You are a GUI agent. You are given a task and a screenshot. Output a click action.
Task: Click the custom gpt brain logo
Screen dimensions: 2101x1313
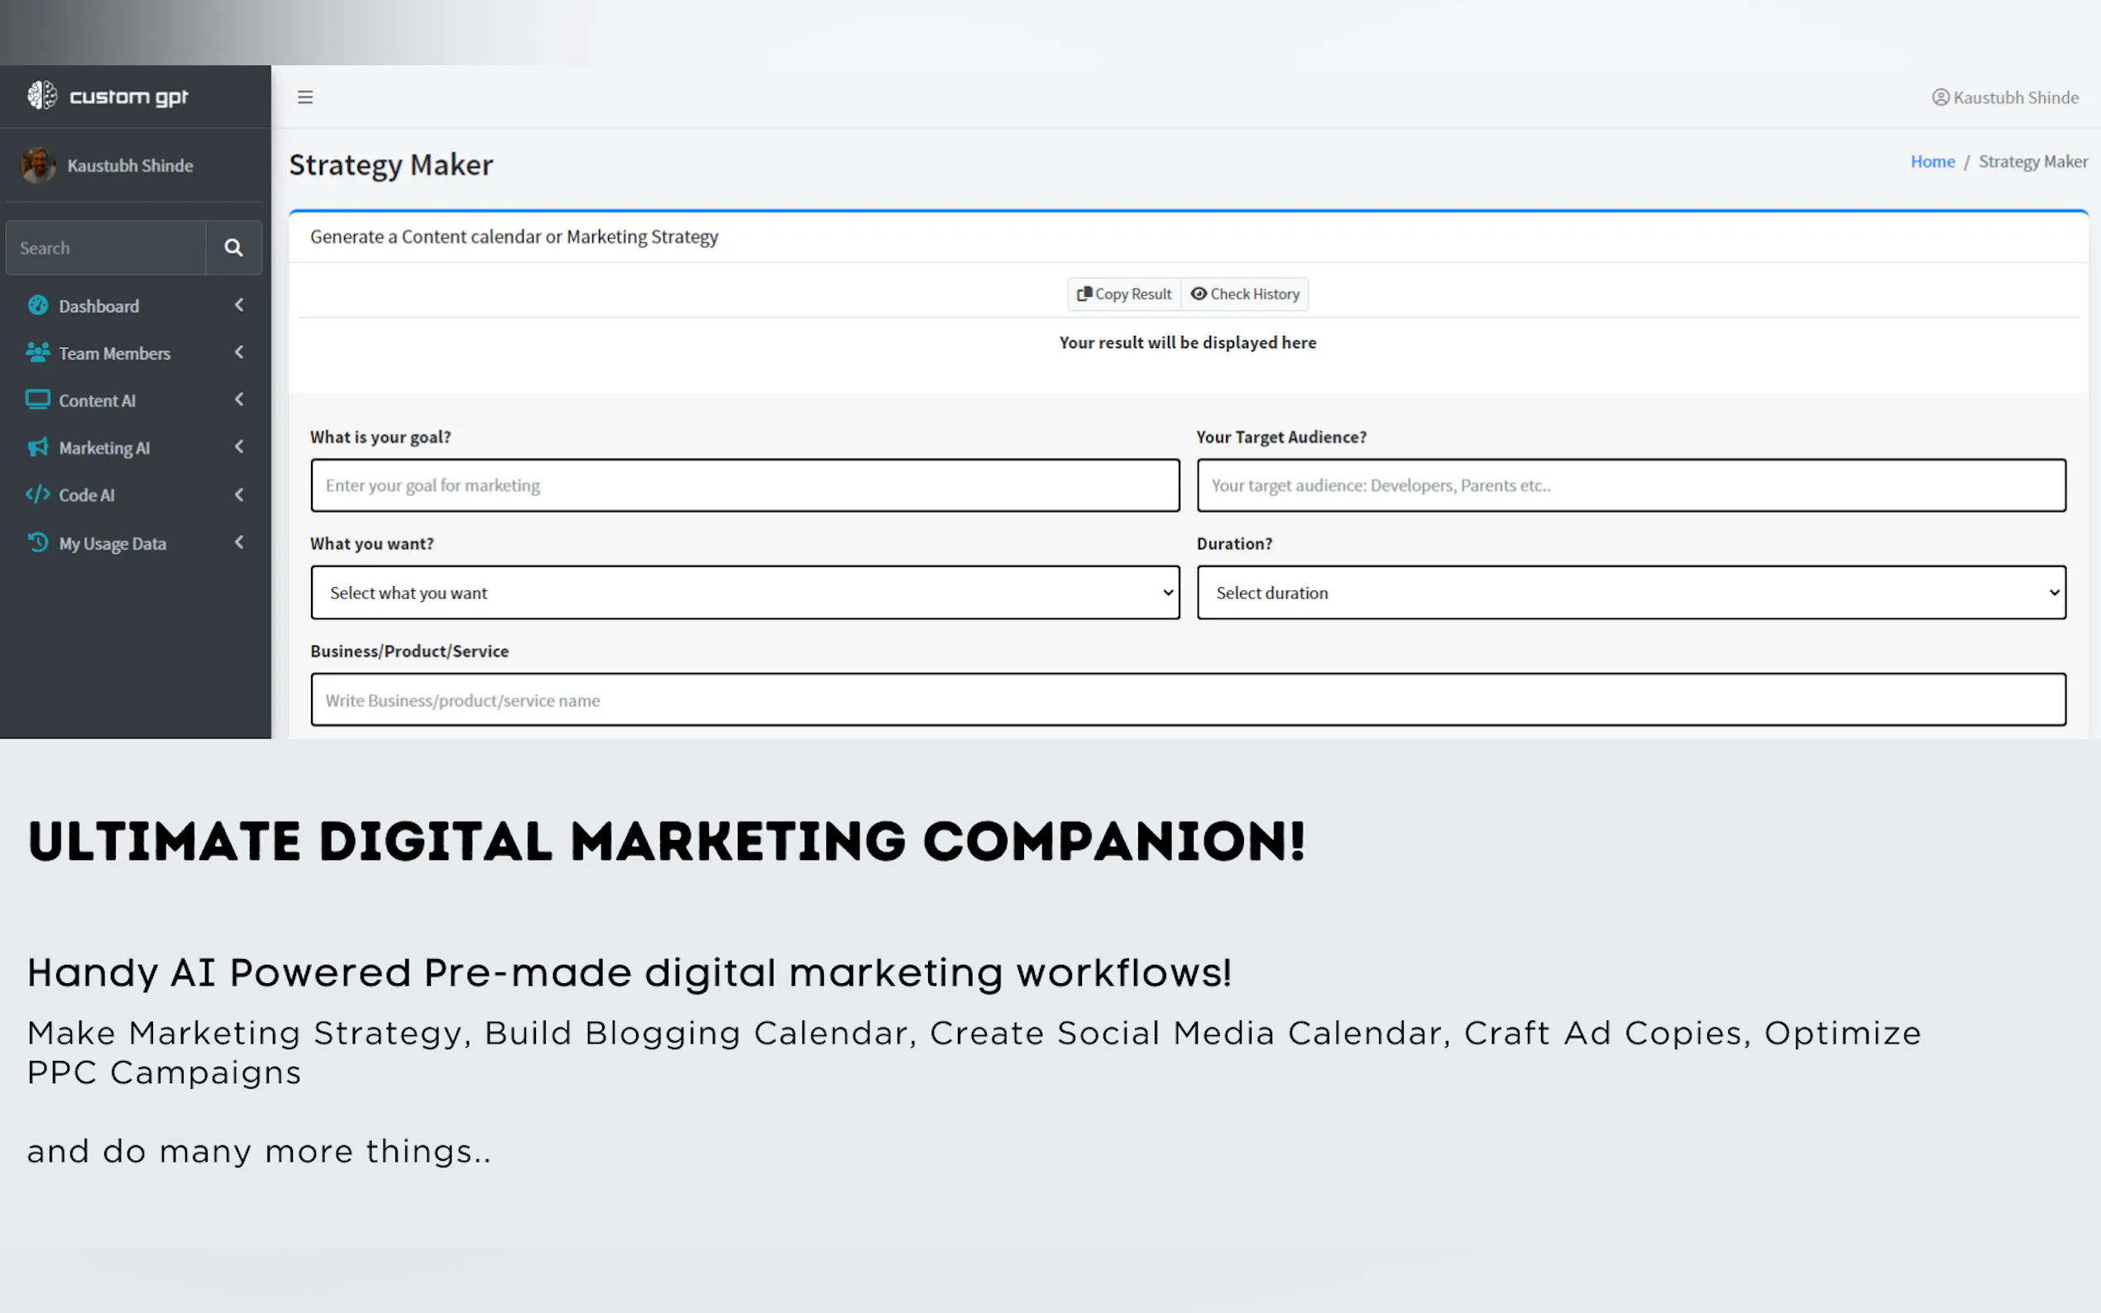coord(41,96)
